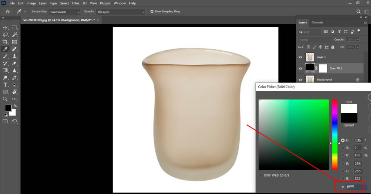
Task: Filter layers by smart object icon
Action: click(x=352, y=31)
